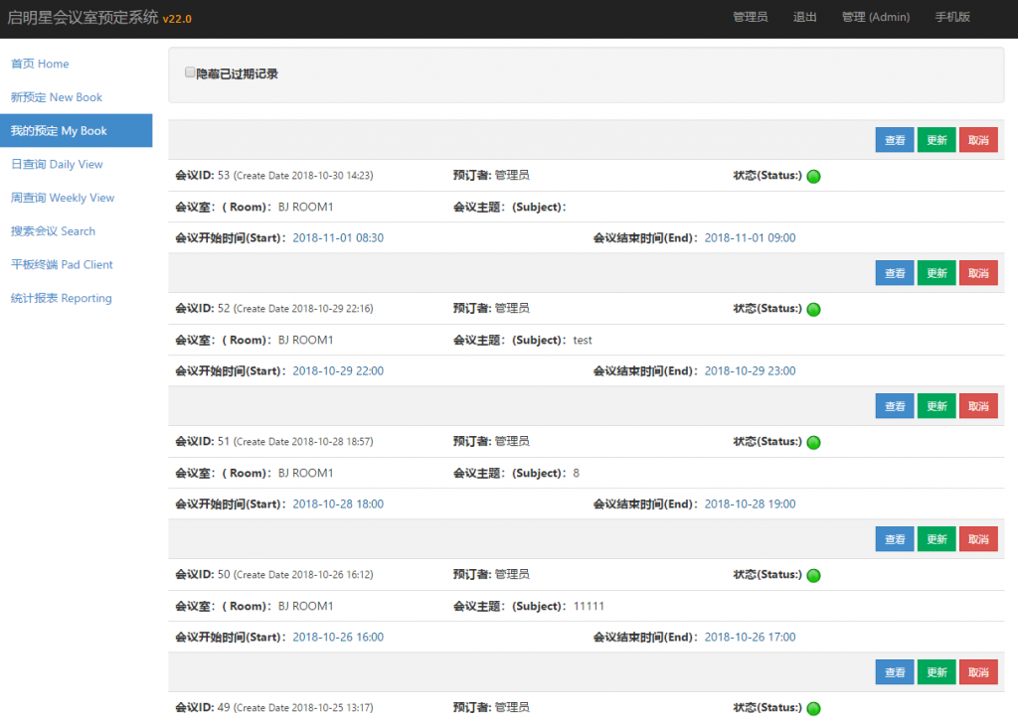This screenshot has height=718, width=1018.
Task: Click BJ ROOM1 in meeting 53 row
Action: (x=305, y=207)
